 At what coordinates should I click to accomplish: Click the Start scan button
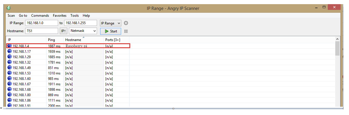click(111, 31)
